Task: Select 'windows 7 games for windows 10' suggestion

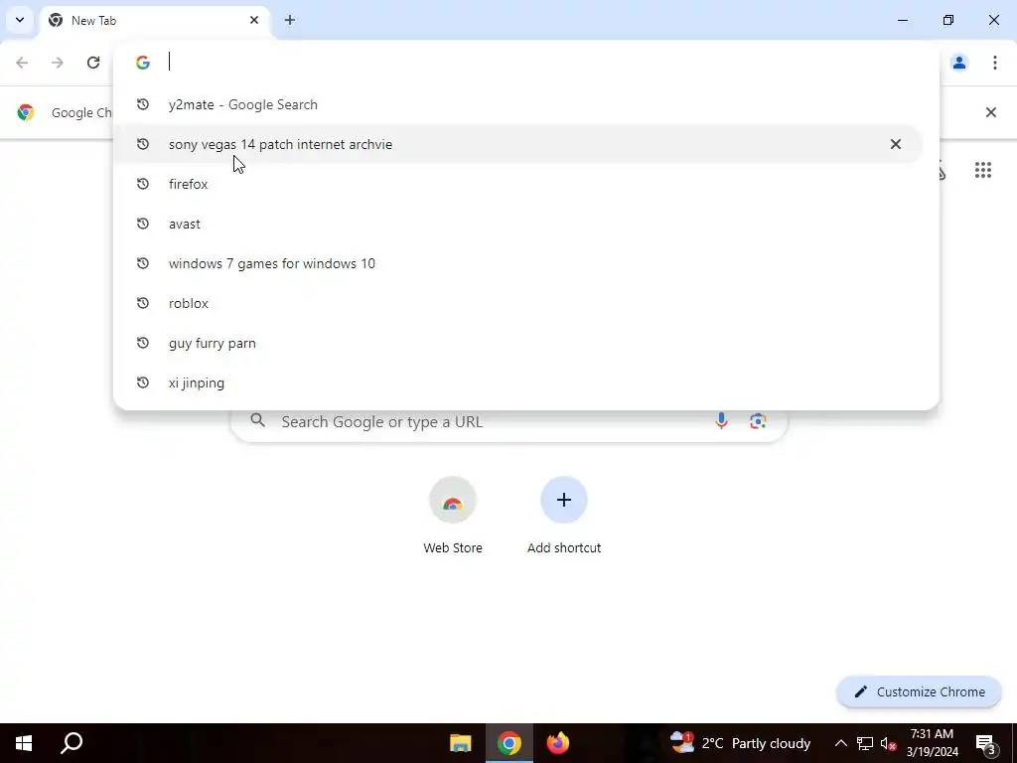Action: click(x=517, y=263)
